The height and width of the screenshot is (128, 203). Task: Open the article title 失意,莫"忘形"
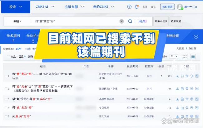pyautogui.click(x=22, y=116)
